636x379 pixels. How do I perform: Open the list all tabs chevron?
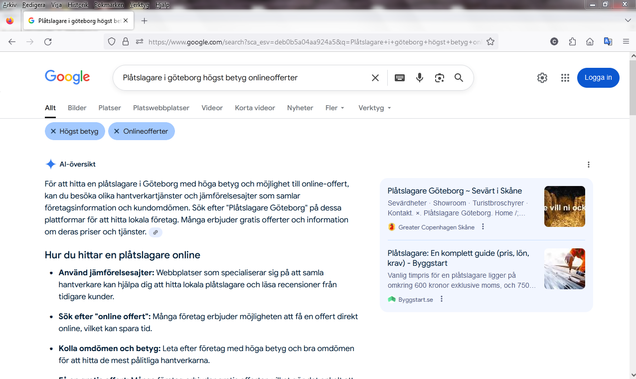tap(628, 20)
